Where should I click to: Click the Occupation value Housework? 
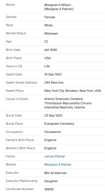coord(53,132)
